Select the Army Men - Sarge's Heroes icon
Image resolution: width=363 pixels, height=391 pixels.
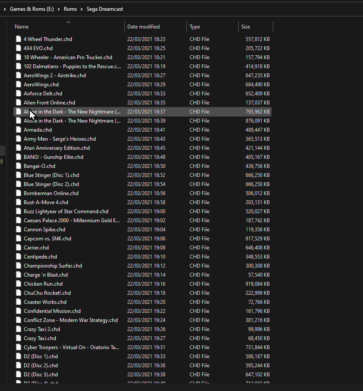pos(19,139)
